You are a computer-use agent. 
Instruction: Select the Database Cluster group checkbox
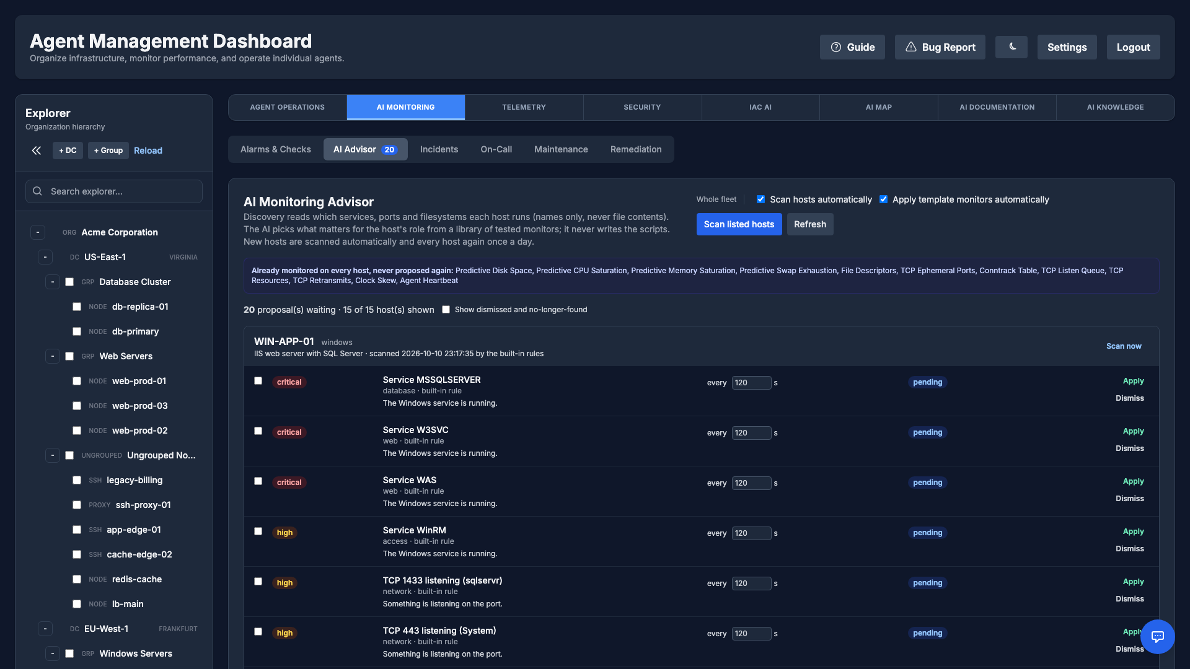click(69, 282)
